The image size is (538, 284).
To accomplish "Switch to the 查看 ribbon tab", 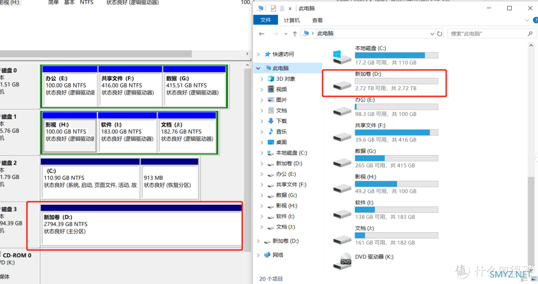I will pos(317,20).
